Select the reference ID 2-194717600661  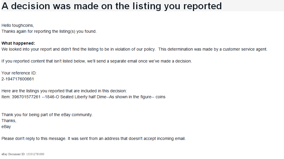pyautogui.click(x=18, y=79)
